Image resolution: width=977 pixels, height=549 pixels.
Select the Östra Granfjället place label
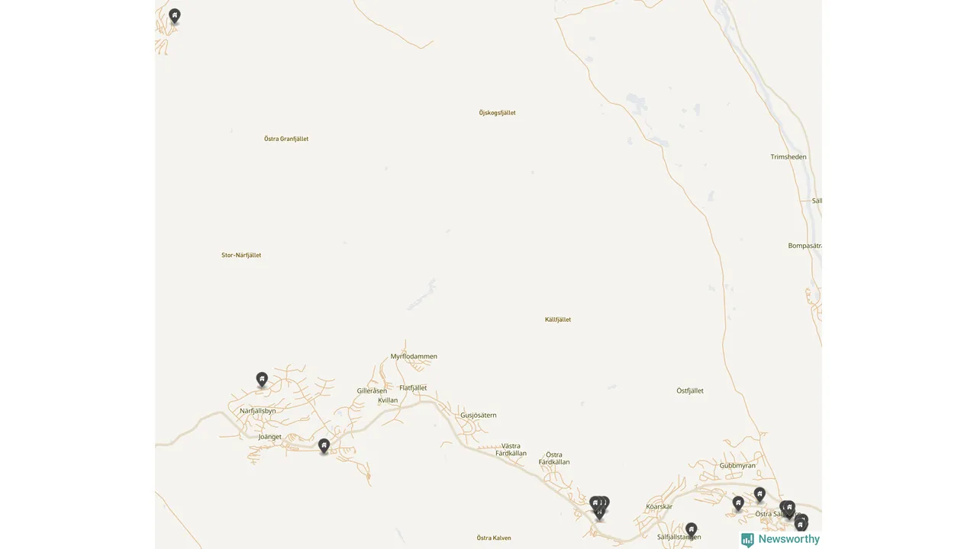pos(286,139)
